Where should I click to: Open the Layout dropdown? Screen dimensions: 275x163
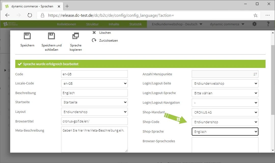click(x=94, y=112)
